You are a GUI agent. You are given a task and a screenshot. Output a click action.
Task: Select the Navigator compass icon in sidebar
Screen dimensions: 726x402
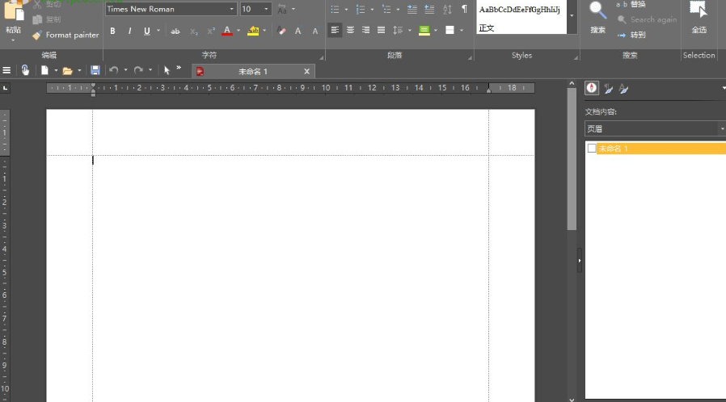point(592,88)
